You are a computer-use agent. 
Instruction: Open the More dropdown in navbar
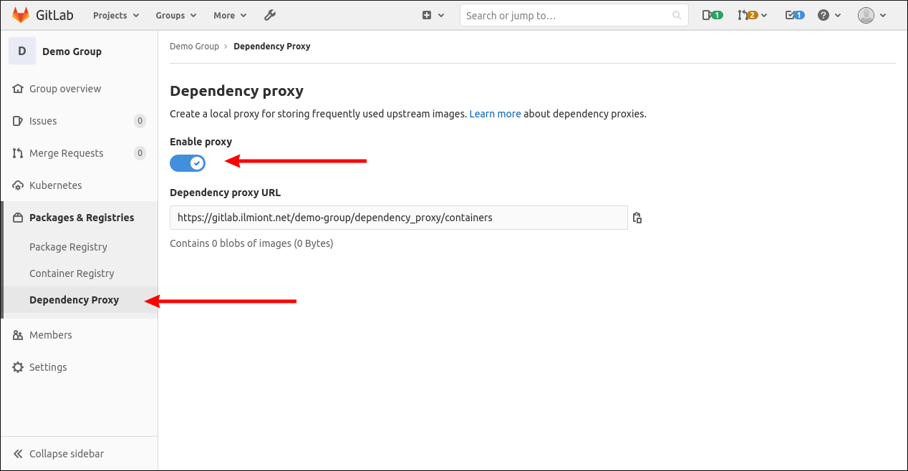point(230,15)
